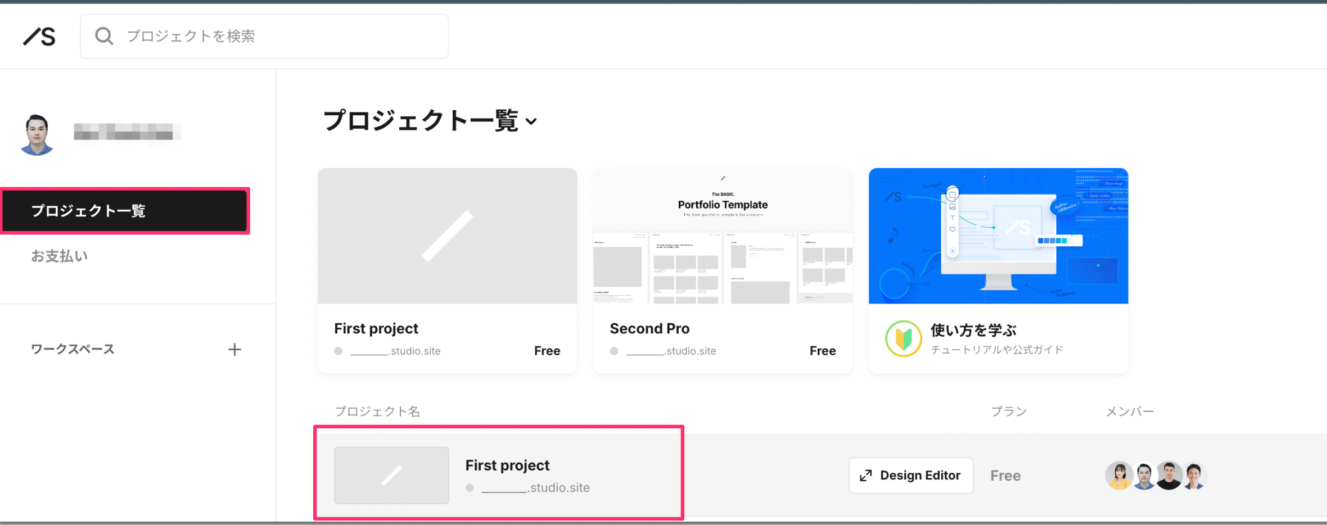Click Second Pro card title
1327x525 pixels.
(649, 328)
